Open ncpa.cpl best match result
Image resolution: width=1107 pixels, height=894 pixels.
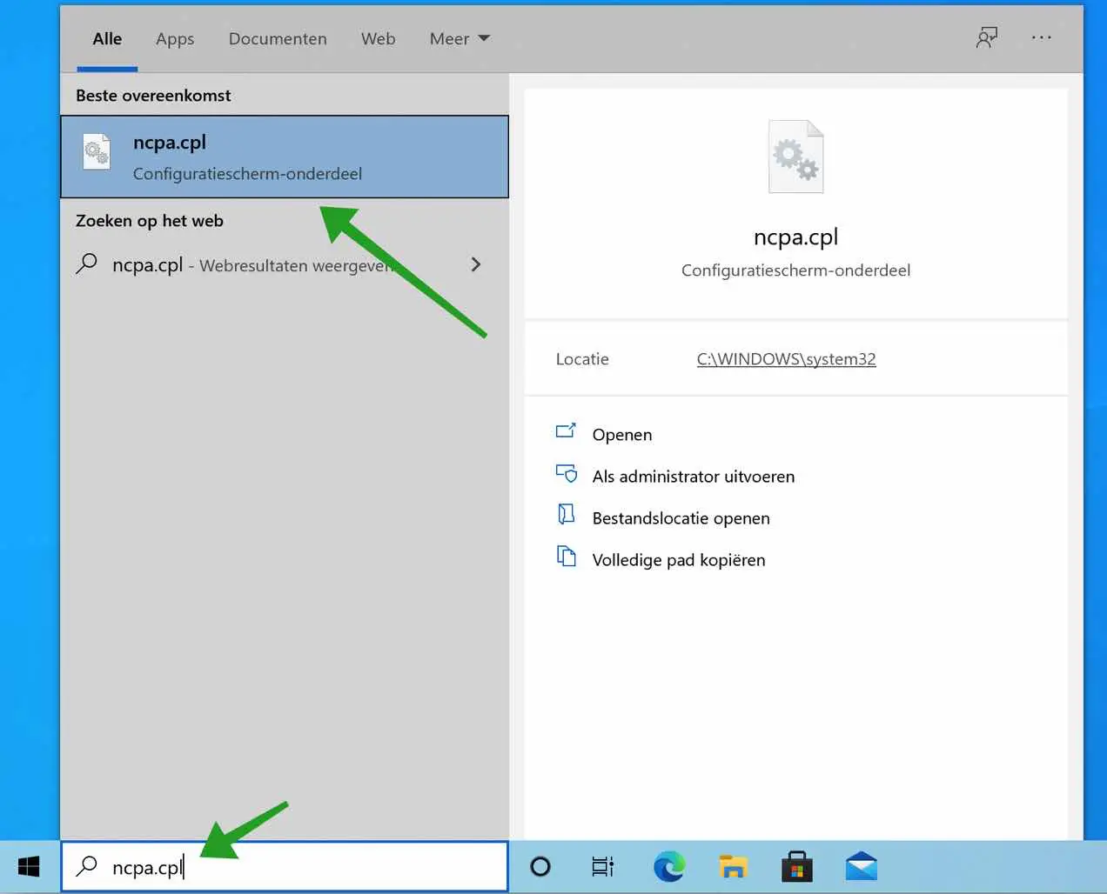(x=285, y=157)
